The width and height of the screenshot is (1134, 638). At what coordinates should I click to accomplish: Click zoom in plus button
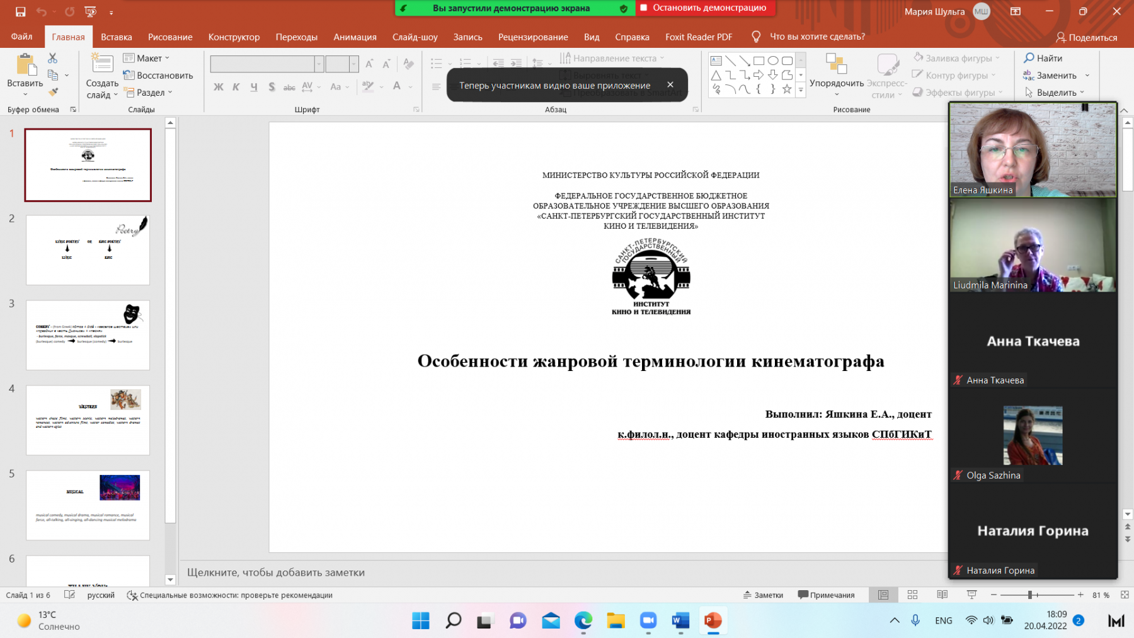click(1080, 595)
